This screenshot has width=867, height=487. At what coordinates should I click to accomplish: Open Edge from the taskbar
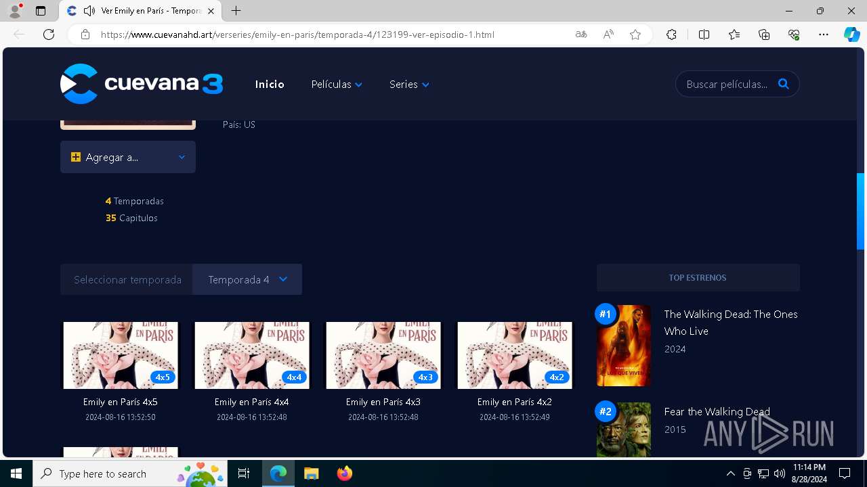pyautogui.click(x=278, y=473)
